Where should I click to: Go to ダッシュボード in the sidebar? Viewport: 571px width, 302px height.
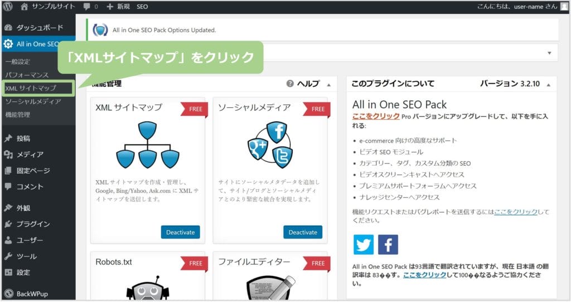point(38,28)
